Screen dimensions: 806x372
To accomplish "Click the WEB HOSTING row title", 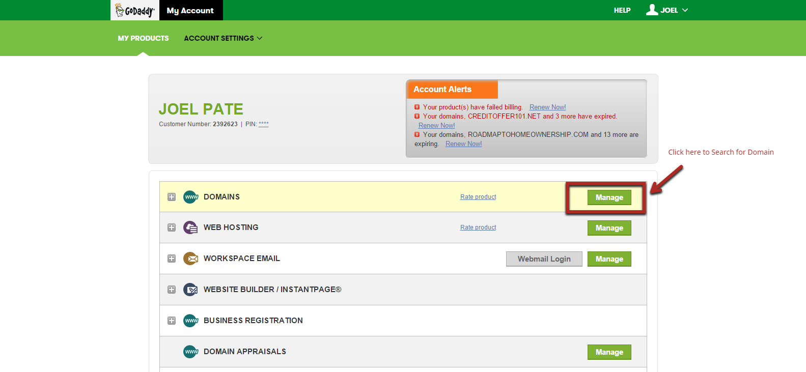I will click(x=231, y=227).
